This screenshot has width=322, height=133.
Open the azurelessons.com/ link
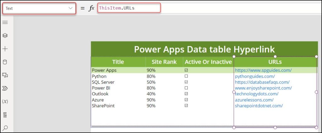[254, 100]
